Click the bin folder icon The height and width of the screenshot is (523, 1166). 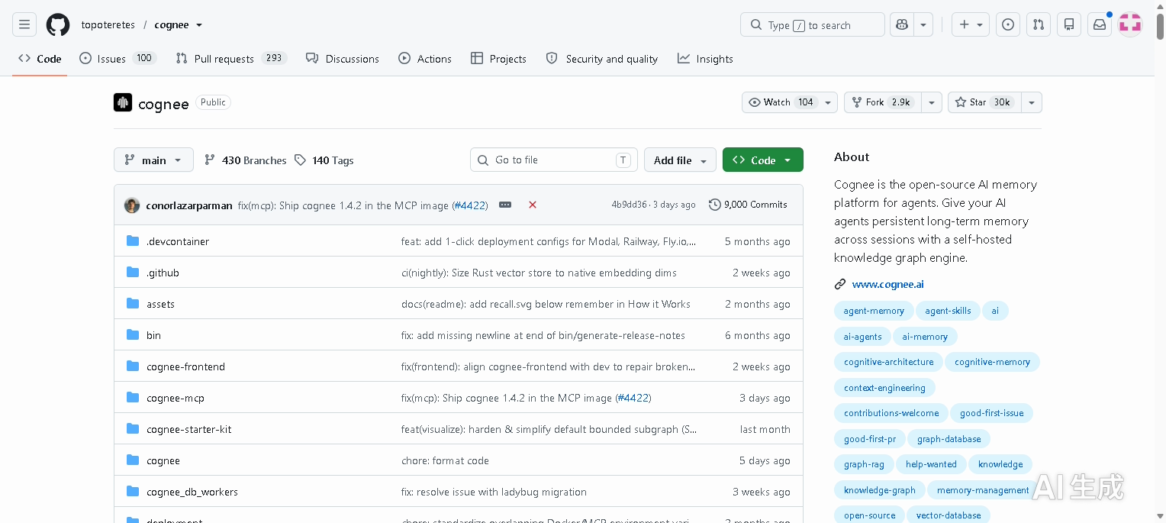coord(133,335)
